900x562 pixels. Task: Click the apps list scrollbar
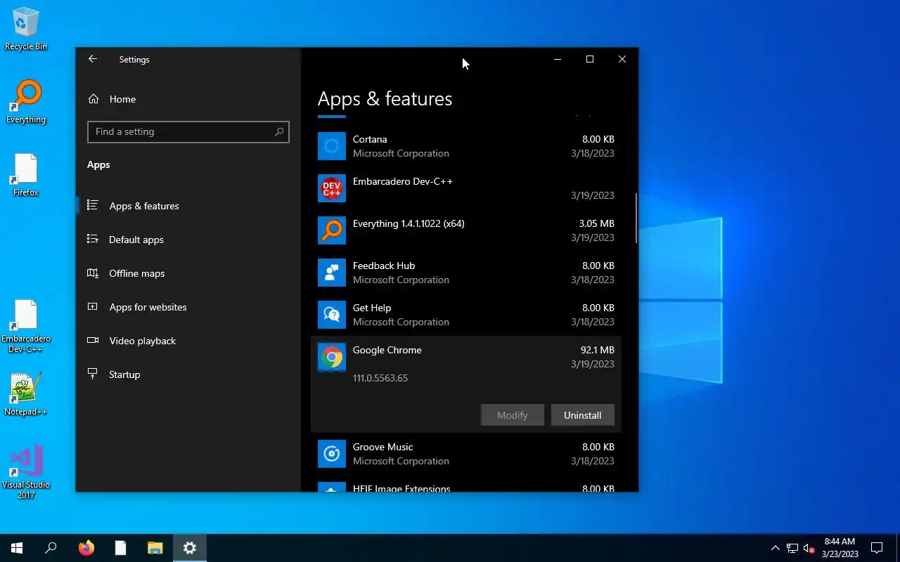tap(636, 218)
